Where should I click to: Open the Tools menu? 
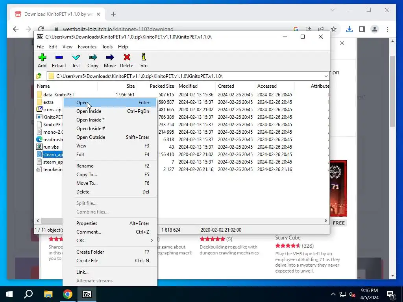[107, 47]
